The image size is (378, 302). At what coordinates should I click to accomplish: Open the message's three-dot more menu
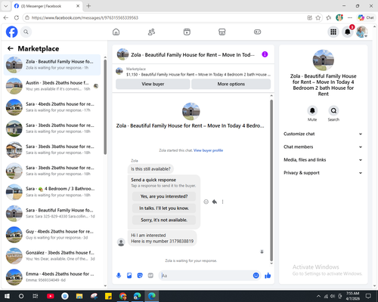click(222, 202)
